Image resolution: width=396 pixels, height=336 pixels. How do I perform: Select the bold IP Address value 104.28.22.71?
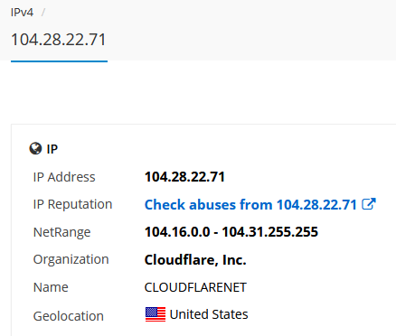(184, 177)
